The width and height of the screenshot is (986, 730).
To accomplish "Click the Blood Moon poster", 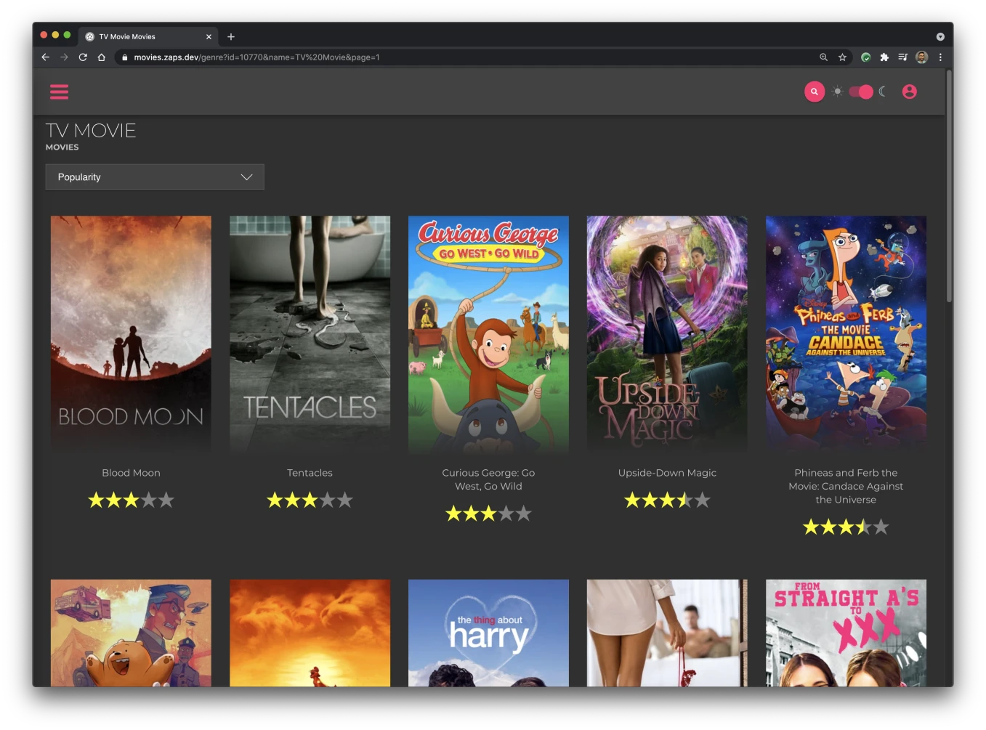I will coord(131,335).
